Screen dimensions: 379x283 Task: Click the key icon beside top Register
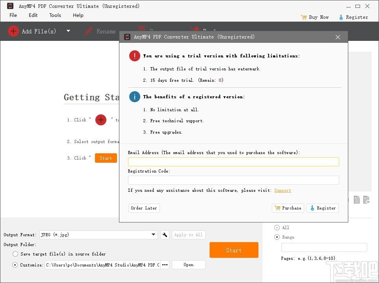(341, 17)
